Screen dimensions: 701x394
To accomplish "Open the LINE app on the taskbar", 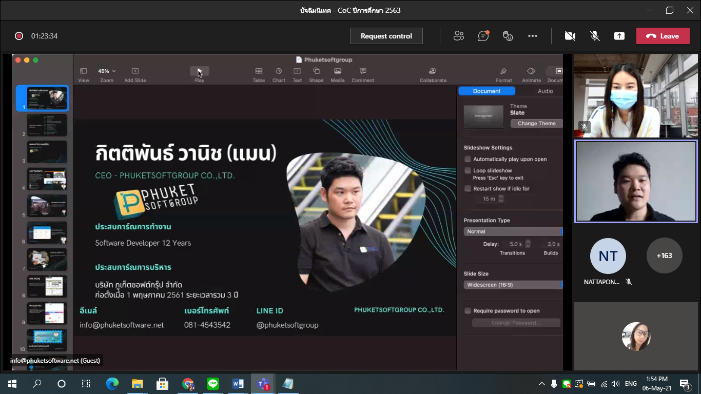I will (213, 384).
